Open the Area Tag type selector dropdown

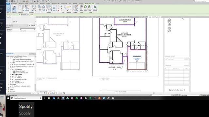tap(21, 21)
